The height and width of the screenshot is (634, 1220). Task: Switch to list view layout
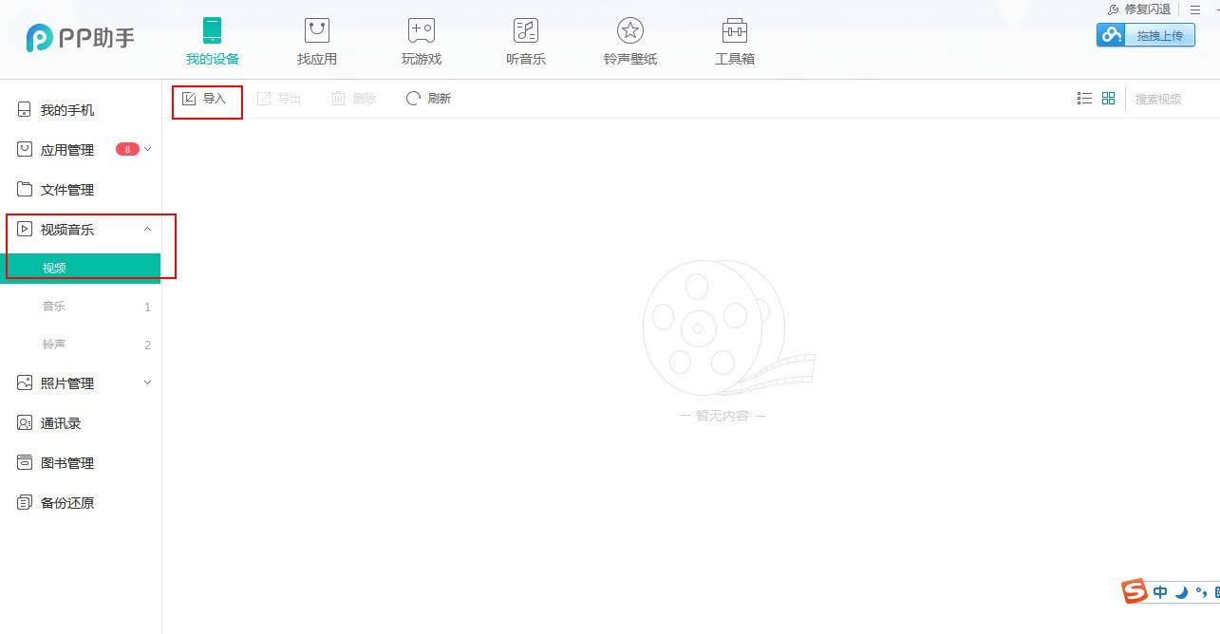point(1085,99)
